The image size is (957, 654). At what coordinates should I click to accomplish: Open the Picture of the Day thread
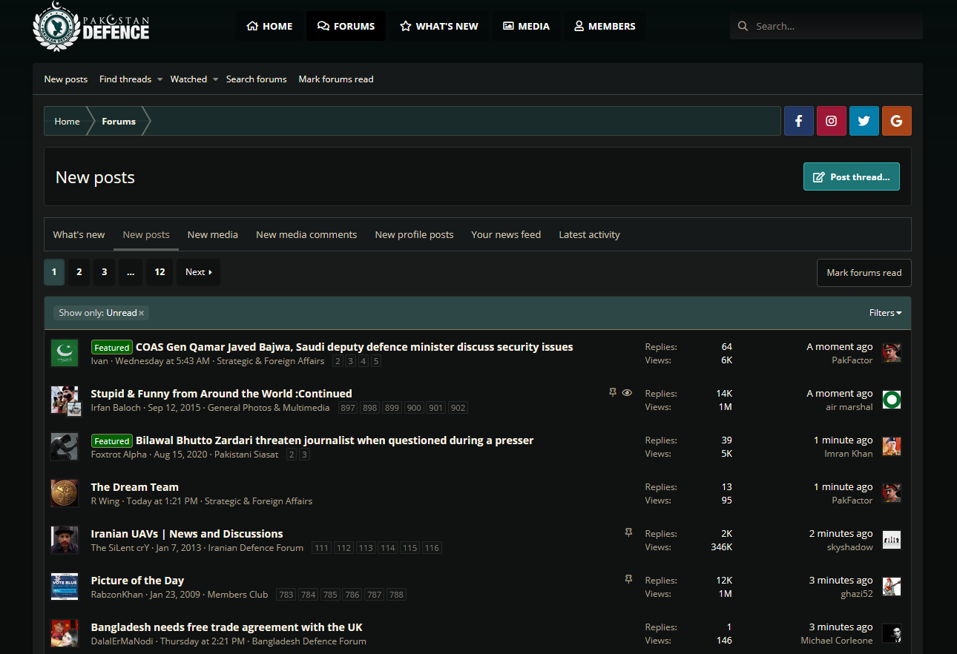137,581
